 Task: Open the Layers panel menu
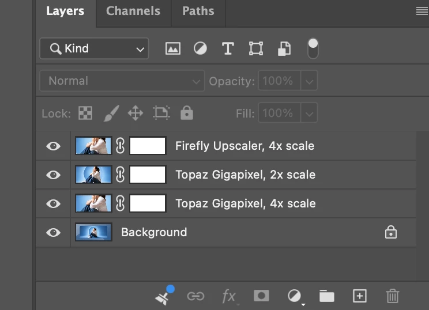tap(422, 11)
